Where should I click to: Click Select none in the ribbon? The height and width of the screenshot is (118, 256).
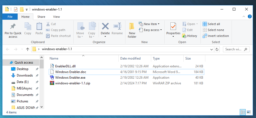coord(216,30)
